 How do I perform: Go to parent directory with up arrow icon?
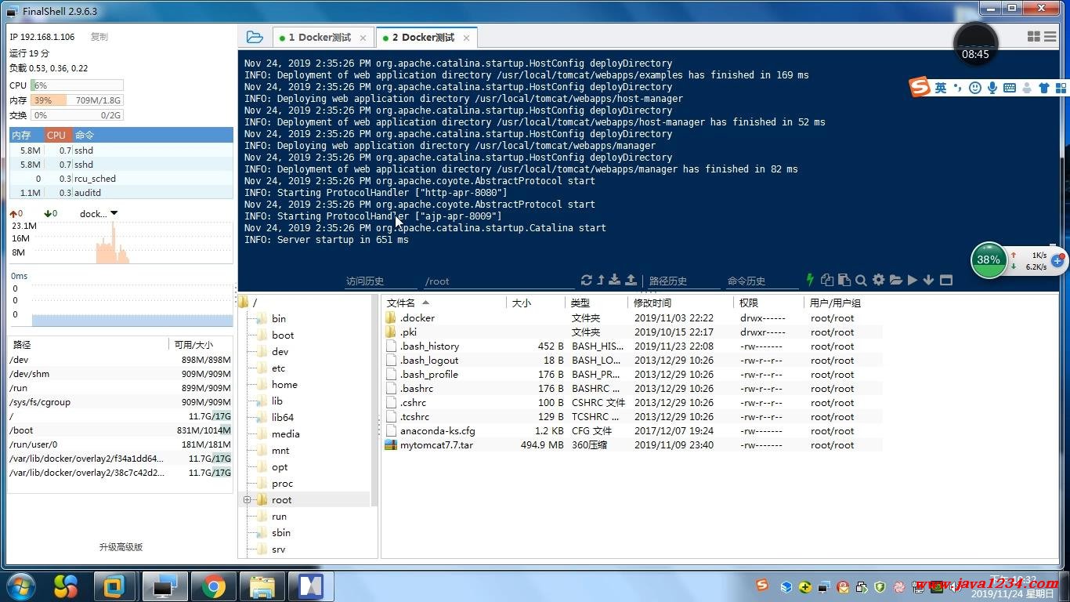(x=601, y=280)
